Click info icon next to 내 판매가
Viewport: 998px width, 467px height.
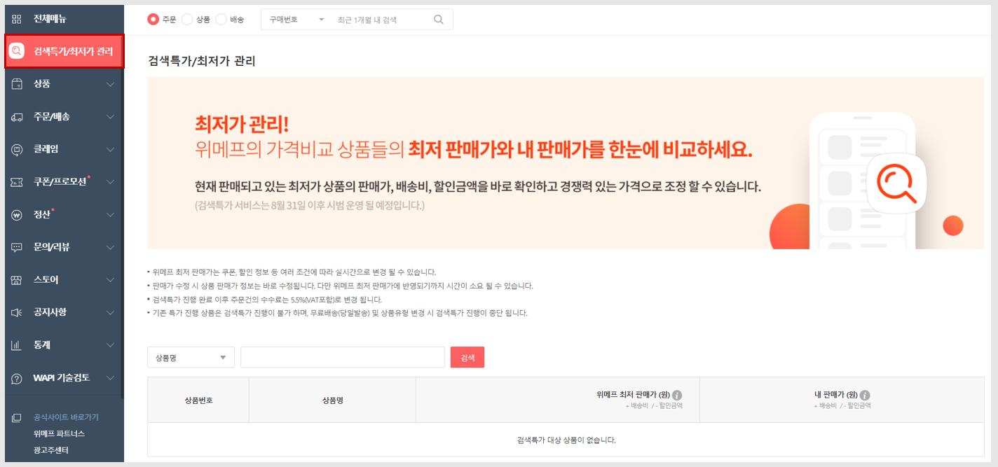[x=865, y=395]
